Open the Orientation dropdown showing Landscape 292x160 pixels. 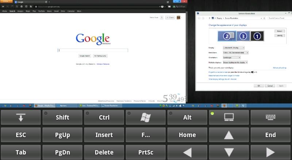click(232, 58)
